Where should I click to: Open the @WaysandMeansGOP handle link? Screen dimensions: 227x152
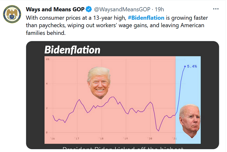(x=122, y=9)
